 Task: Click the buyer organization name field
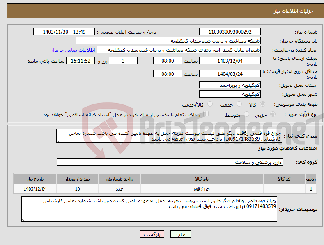click(x=168, y=41)
